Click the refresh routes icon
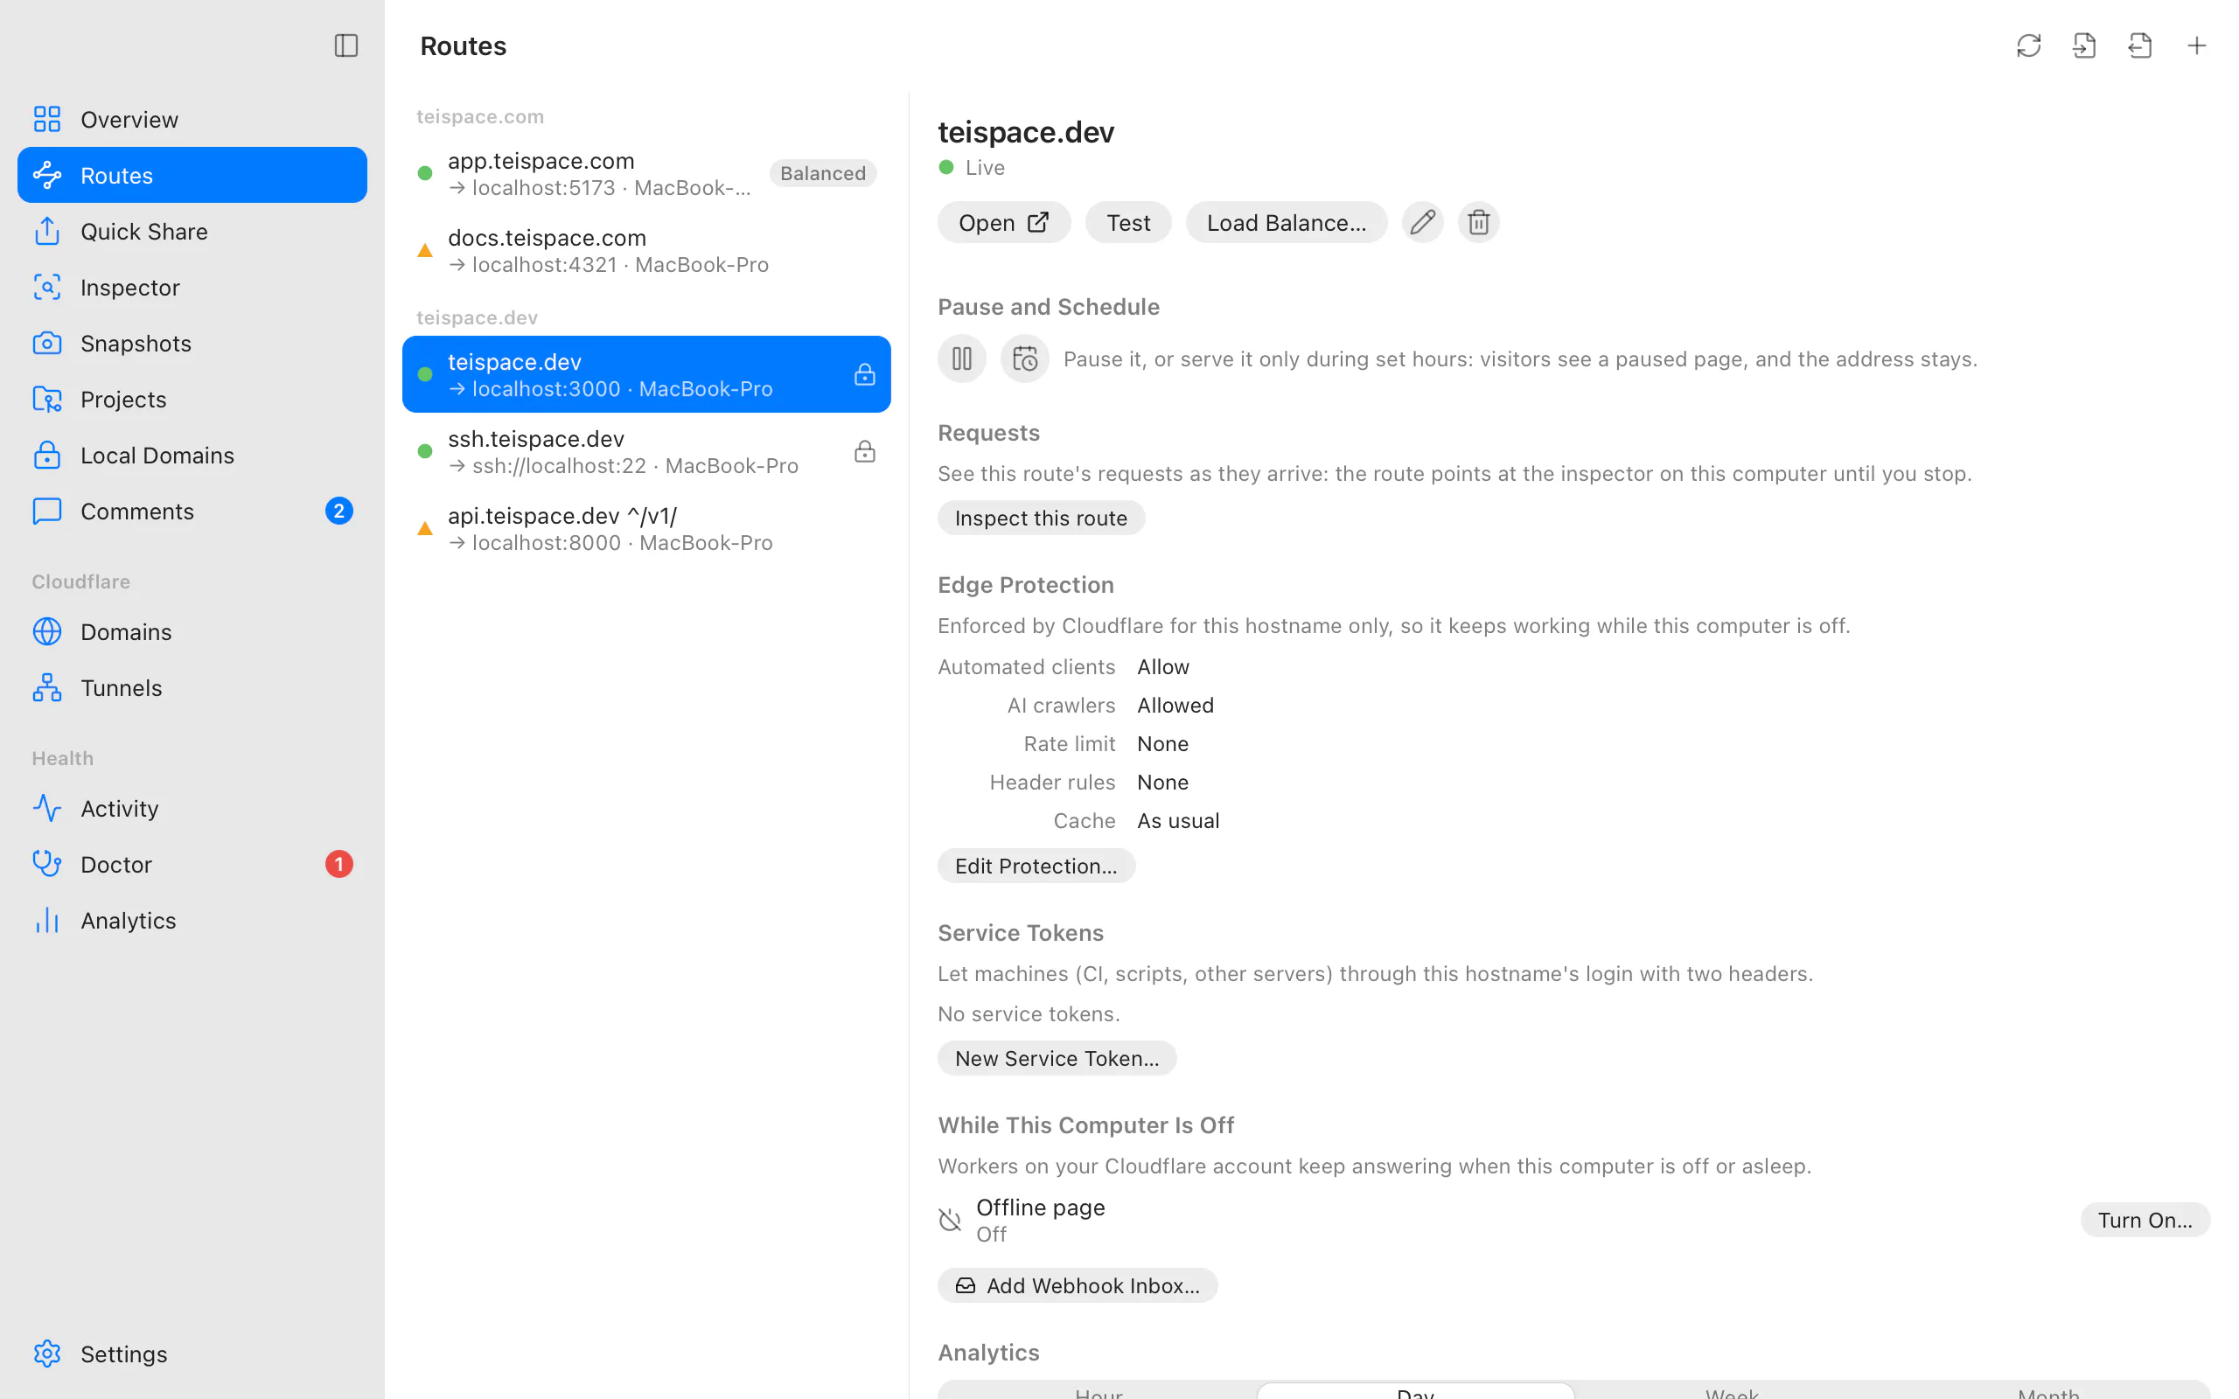Viewport: 2239px width, 1399px height. [2027, 45]
